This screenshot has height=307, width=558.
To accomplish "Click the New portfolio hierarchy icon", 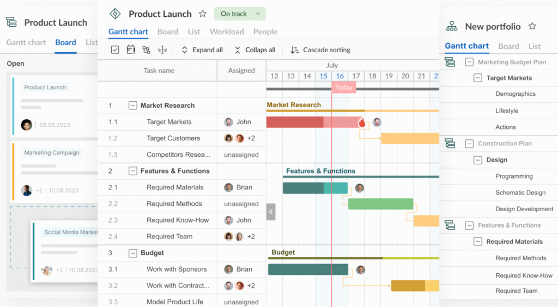I will tap(452, 26).
